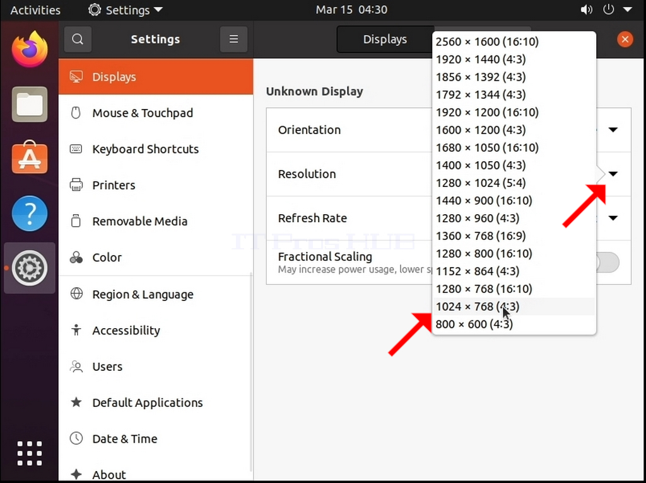This screenshot has height=483, width=646.
Task: Click the About icon in sidebar
Action: [76, 474]
